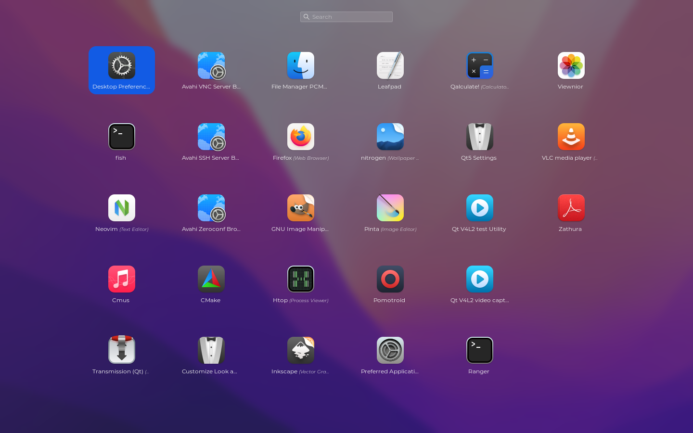Viewport: 693px width, 433px height.
Task: Click the search magnifier icon
Action: tap(306, 17)
